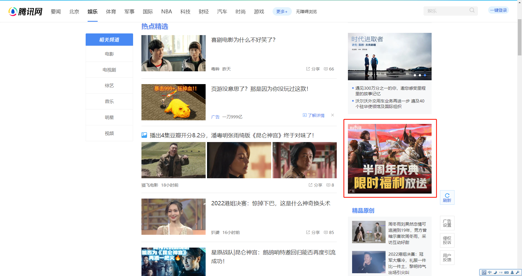Image resolution: width=522 pixels, height=276 pixels.
Task: Click the search magnifier icon
Action: (472, 10)
